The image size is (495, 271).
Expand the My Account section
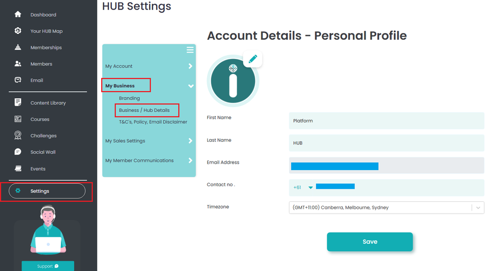190,67
